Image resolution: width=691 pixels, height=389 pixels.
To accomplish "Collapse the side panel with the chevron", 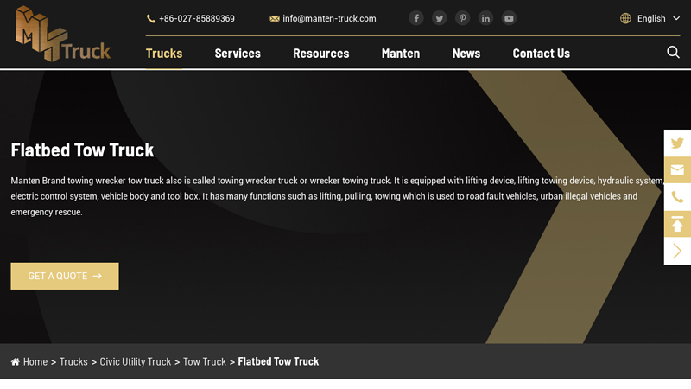I will point(677,251).
